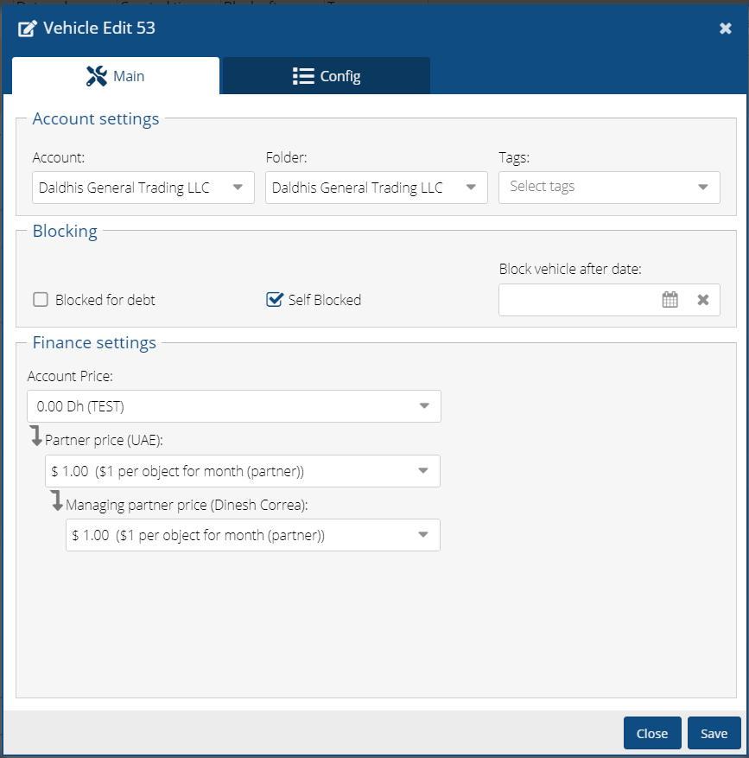Open the Select tags dropdown
The width and height of the screenshot is (749, 758).
pyautogui.click(x=609, y=187)
